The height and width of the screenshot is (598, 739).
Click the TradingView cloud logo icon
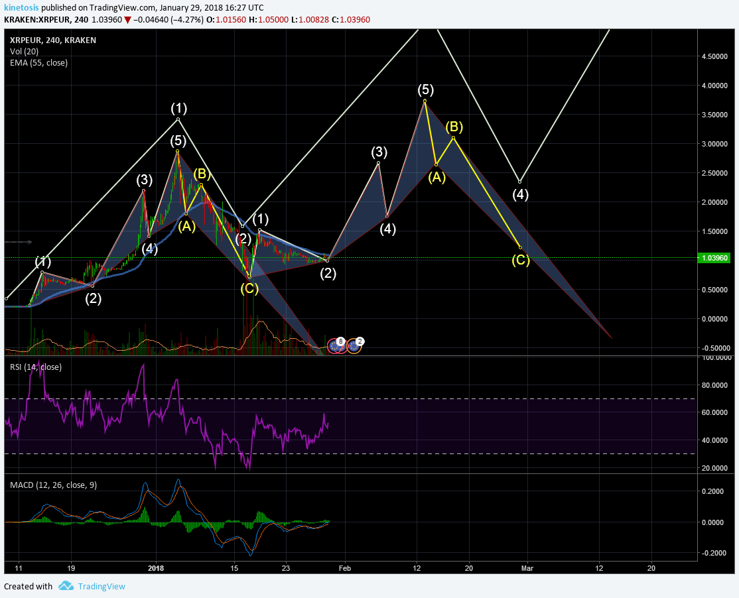pyautogui.click(x=66, y=586)
